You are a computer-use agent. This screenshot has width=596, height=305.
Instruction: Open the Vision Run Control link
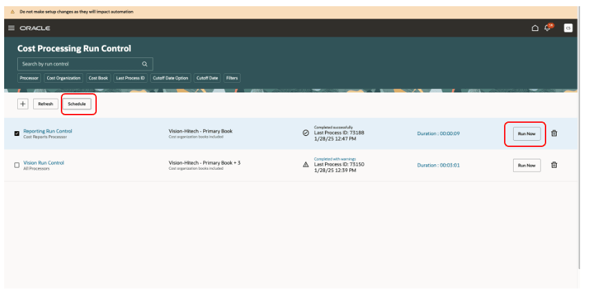tap(44, 163)
